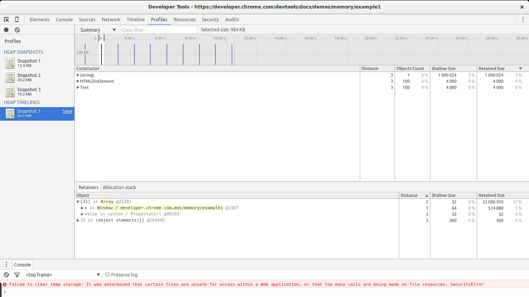Click the clear all profiles icon

17,30
